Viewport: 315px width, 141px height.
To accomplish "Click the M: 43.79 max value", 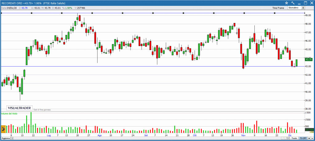I will (46, 8).
